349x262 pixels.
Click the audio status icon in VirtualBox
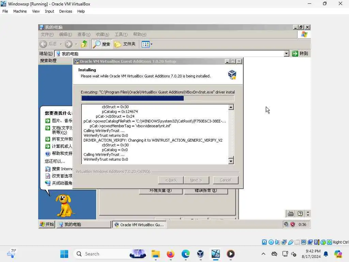277,242
